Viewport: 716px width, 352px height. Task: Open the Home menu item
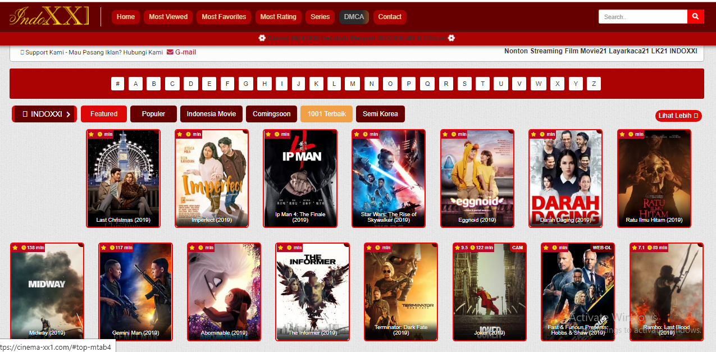tap(125, 17)
